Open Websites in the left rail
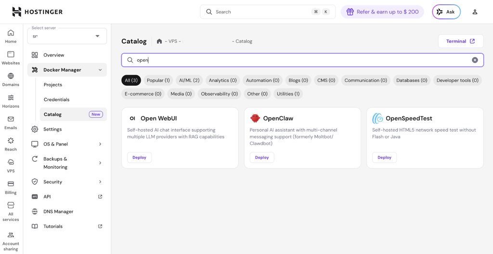 pyautogui.click(x=11, y=58)
